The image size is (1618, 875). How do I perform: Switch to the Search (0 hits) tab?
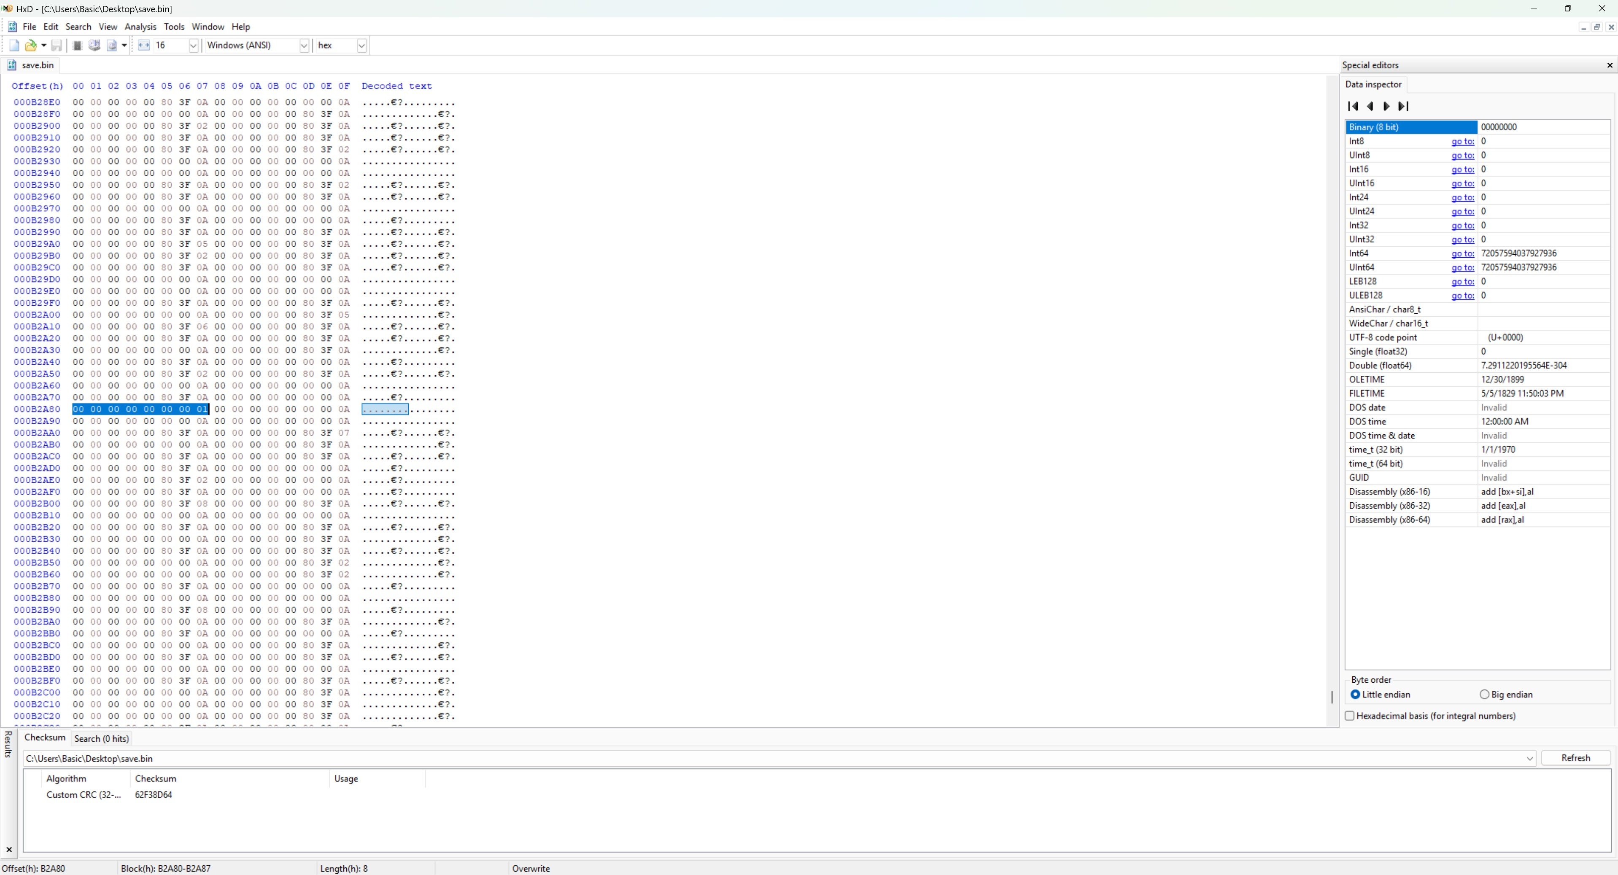tap(101, 739)
